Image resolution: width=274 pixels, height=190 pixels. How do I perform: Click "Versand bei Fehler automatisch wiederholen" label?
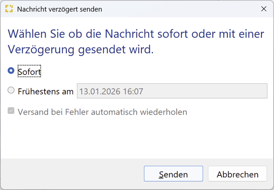point(102,112)
